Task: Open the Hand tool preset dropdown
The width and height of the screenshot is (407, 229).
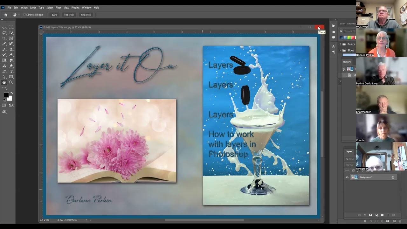Action: pos(19,15)
